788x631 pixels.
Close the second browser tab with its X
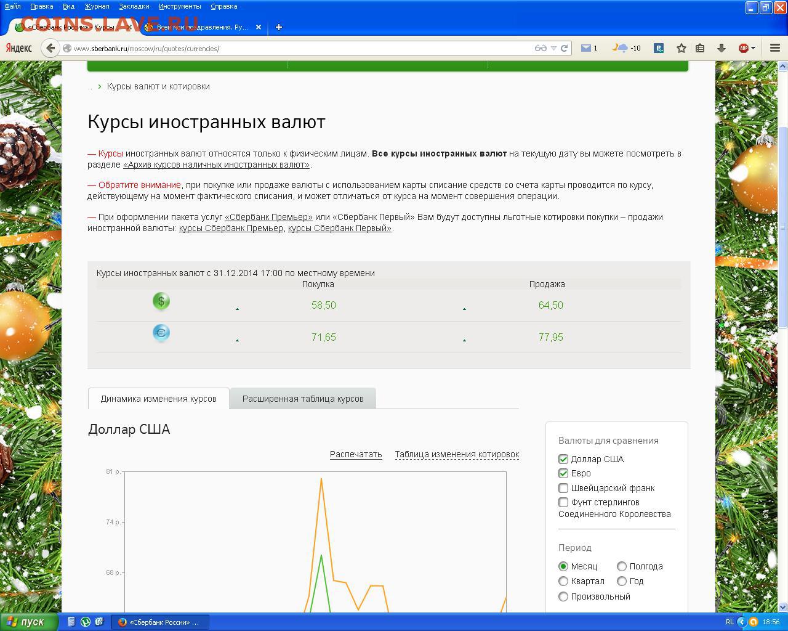[x=259, y=27]
